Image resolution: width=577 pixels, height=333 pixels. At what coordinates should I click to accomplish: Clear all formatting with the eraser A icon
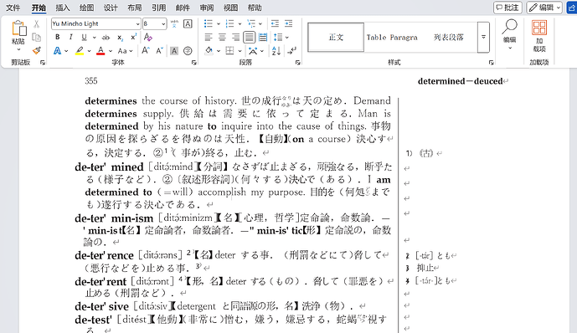click(x=148, y=37)
